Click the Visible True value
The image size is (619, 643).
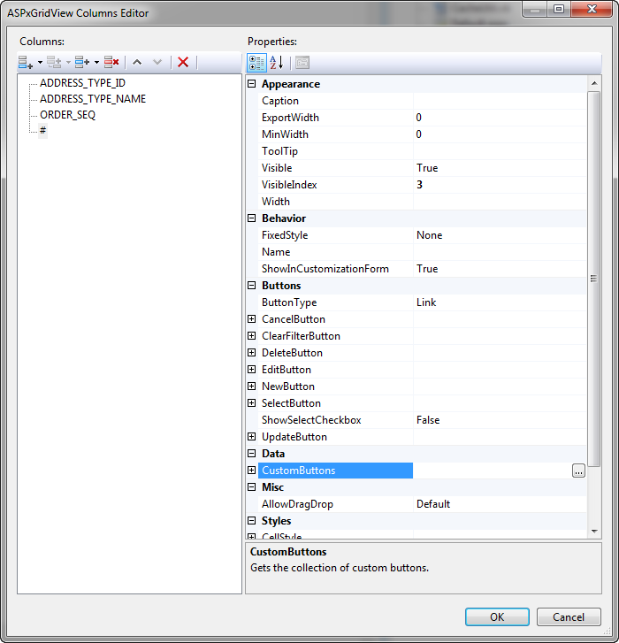500,168
